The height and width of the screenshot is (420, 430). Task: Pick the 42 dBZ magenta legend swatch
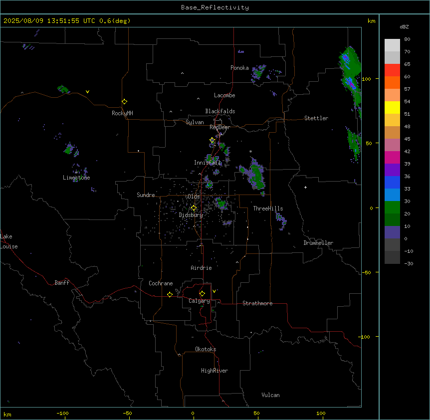point(392,157)
